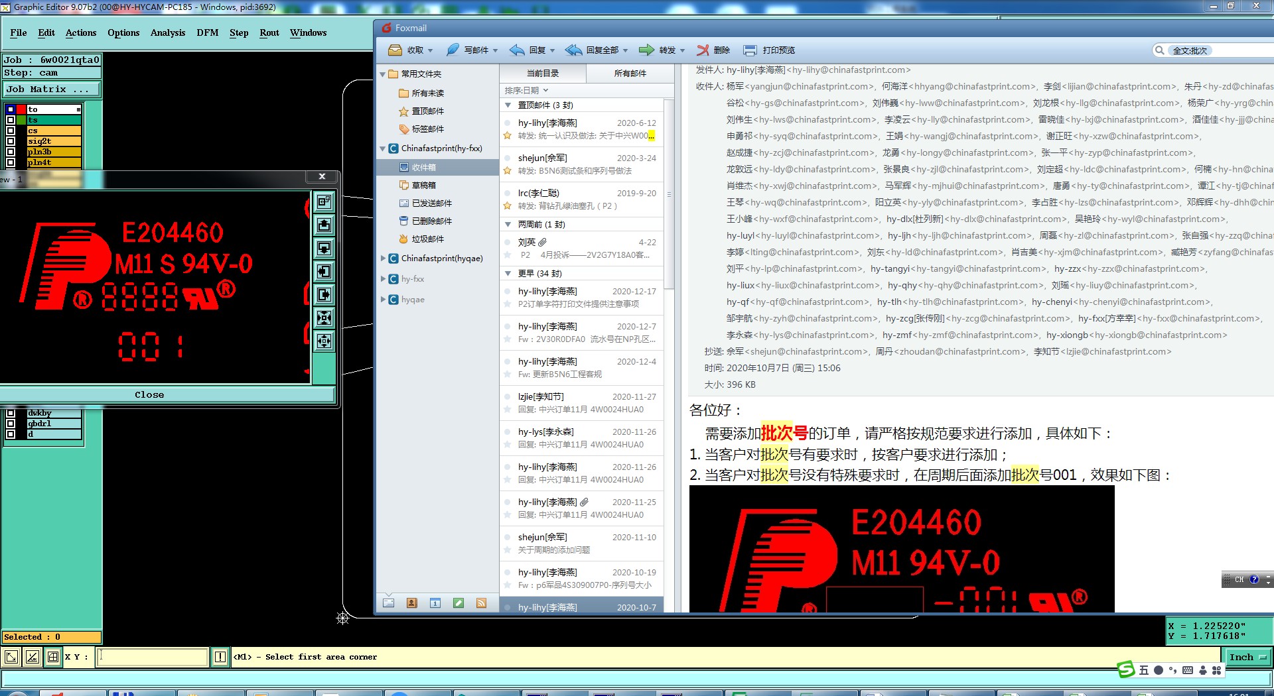Toggle visibility checkbox for layer sig2t
Screen dimensions: 1274x696
click(x=11, y=141)
